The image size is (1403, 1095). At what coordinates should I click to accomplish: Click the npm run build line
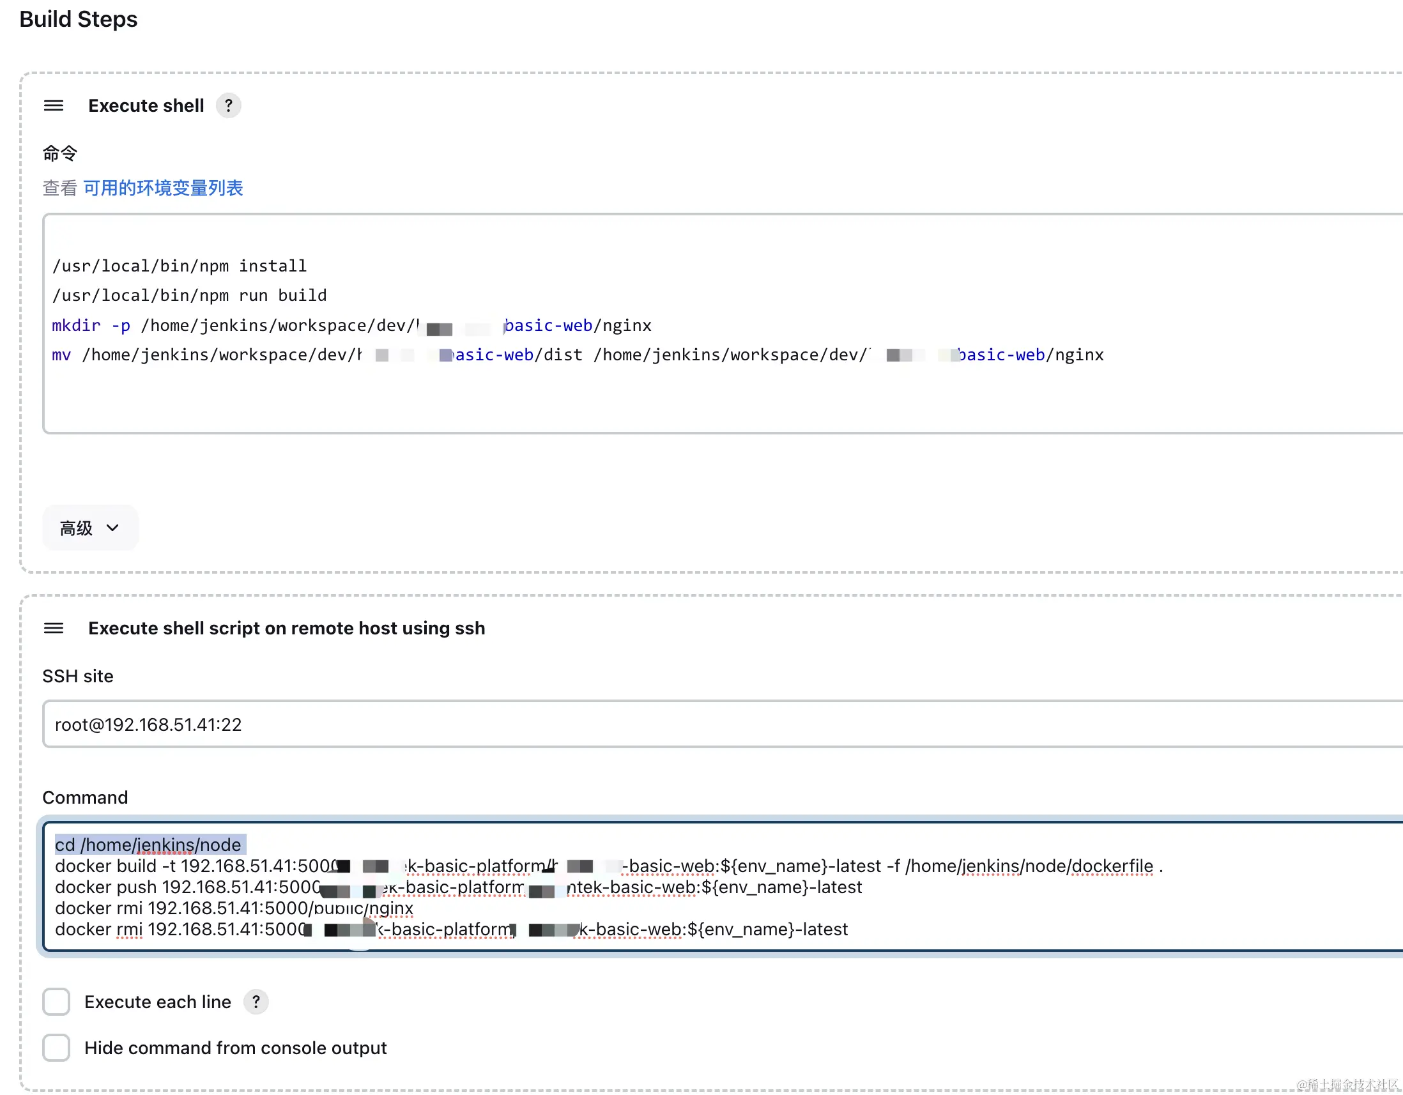click(x=190, y=295)
